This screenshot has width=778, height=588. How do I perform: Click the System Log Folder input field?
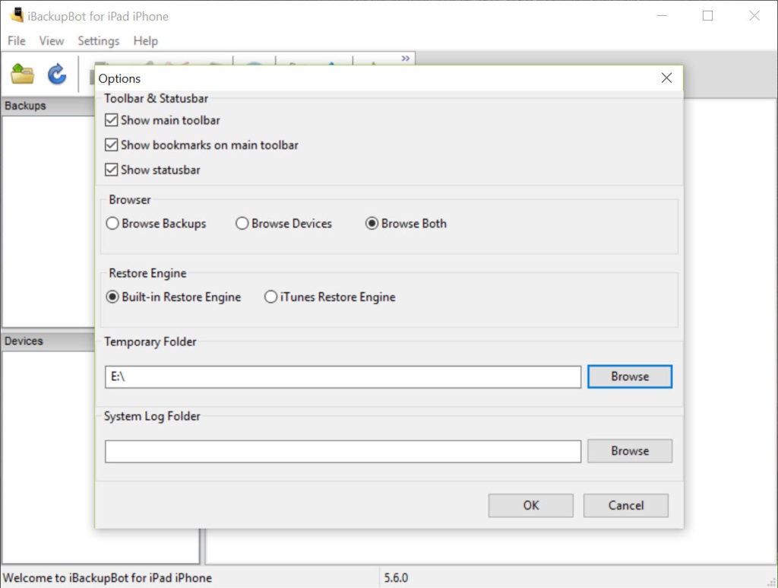tap(343, 451)
